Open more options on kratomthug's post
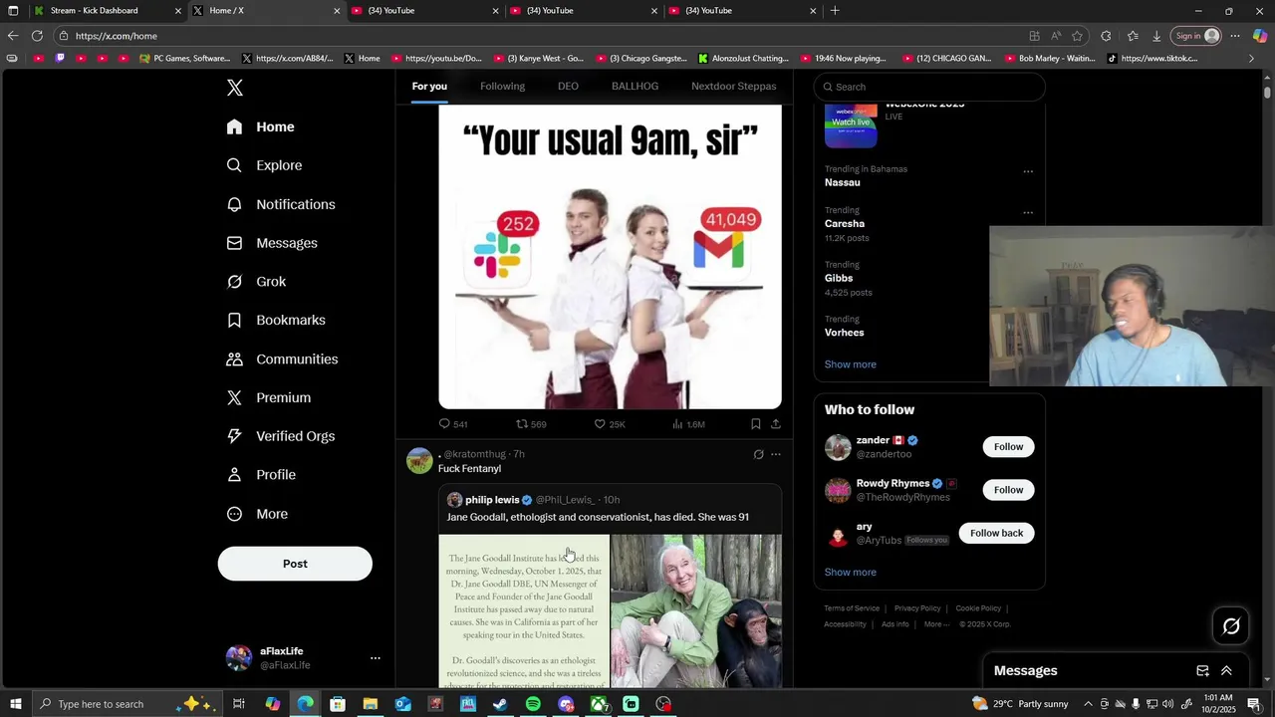This screenshot has height=717, width=1275. coord(776,454)
